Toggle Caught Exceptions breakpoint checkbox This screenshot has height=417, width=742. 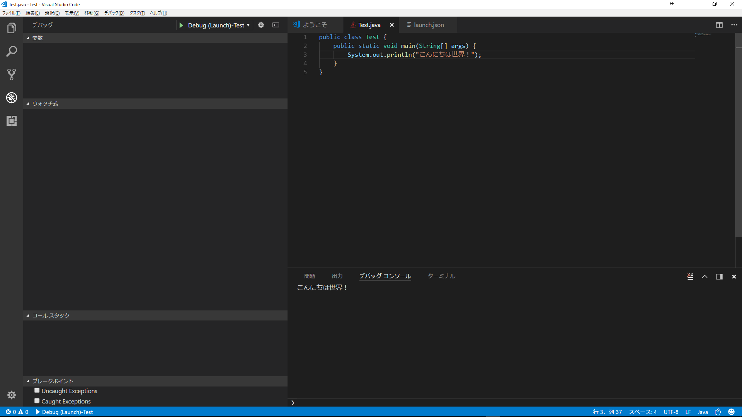coord(37,401)
